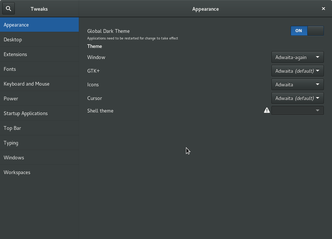Open the Windows settings section
The width and height of the screenshot is (332, 239).
point(39,157)
